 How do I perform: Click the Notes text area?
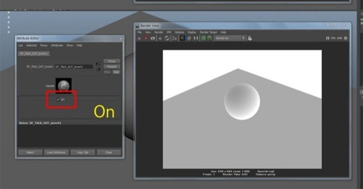pos(69,136)
